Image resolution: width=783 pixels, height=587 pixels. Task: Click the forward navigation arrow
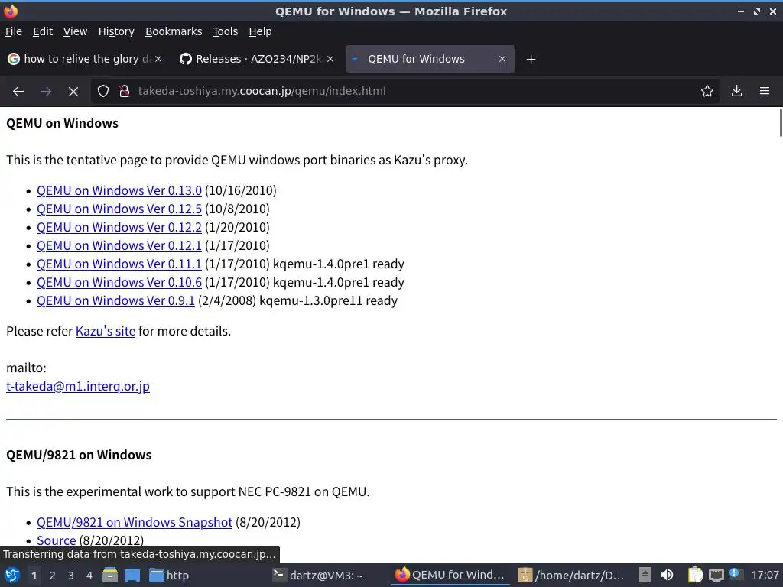(45, 92)
